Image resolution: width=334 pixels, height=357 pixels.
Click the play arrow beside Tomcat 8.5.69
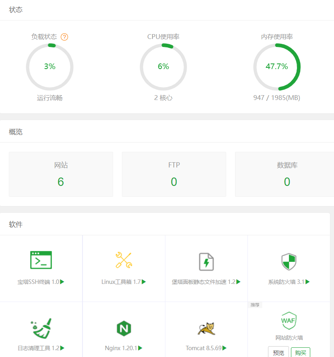[225, 348]
